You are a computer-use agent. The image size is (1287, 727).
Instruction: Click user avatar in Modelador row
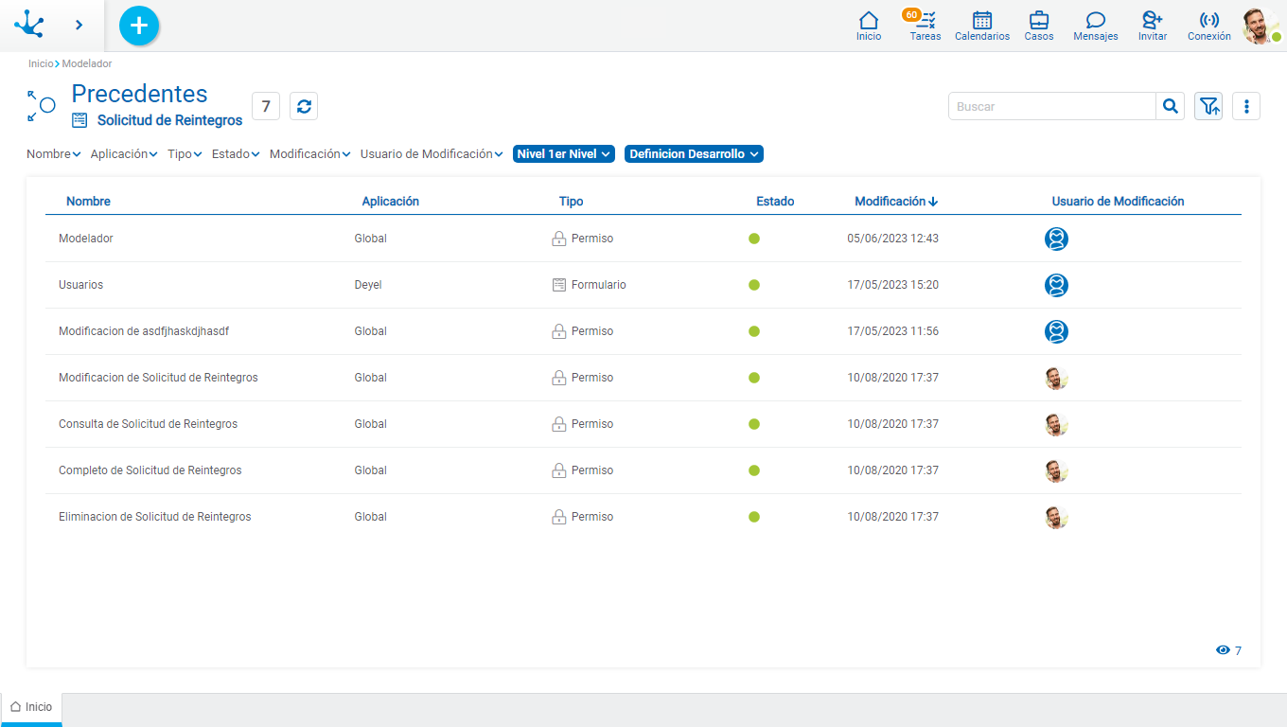(x=1057, y=239)
